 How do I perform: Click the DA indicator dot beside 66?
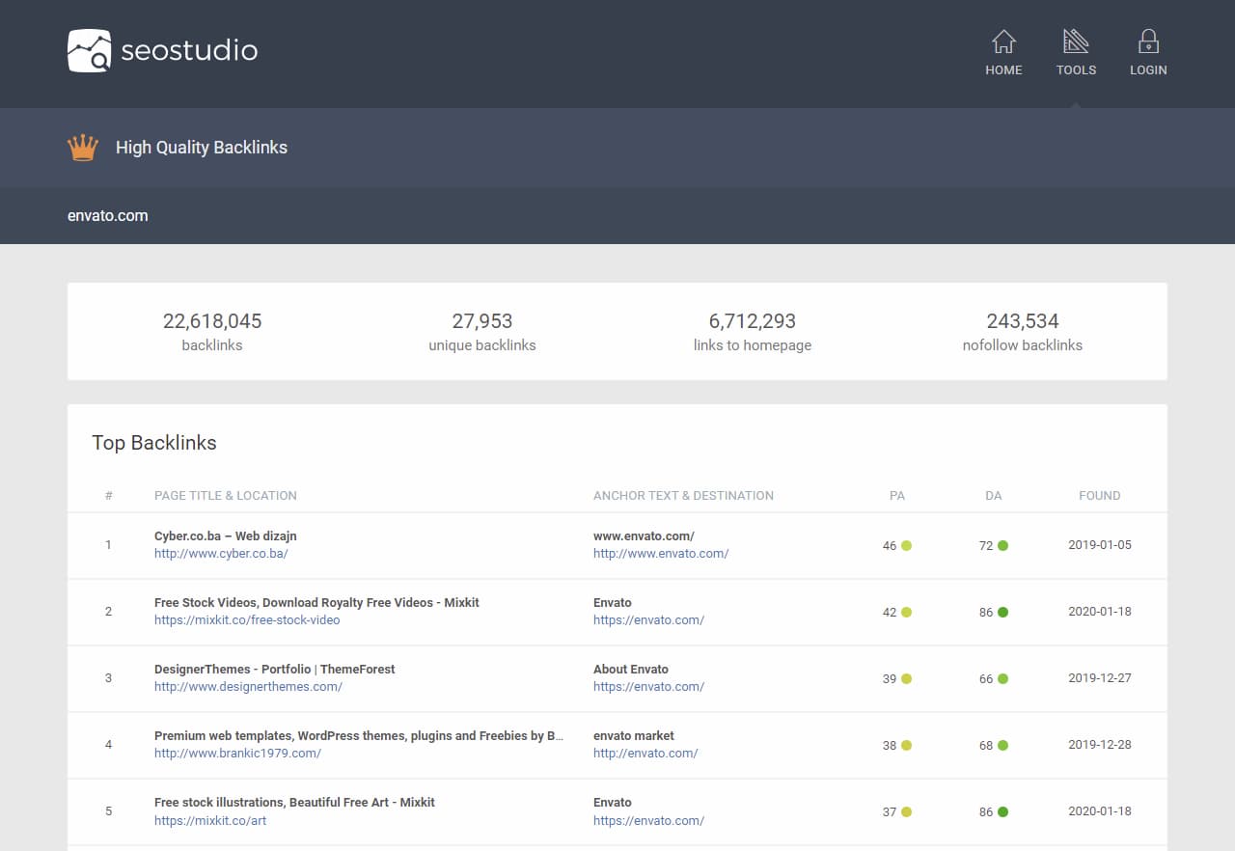pos(1002,679)
